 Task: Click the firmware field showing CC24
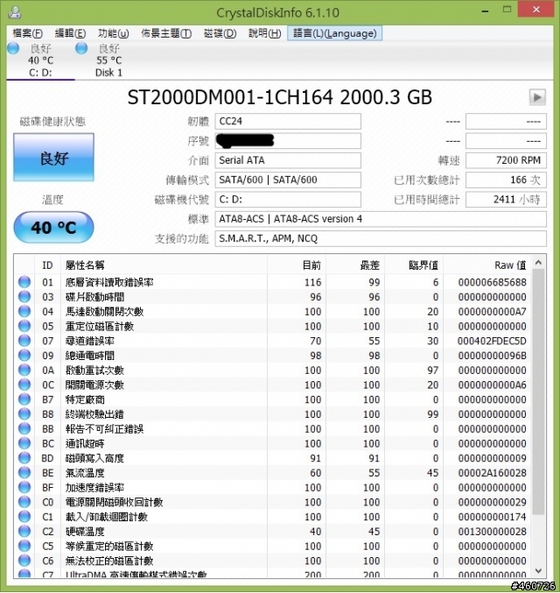tap(288, 122)
